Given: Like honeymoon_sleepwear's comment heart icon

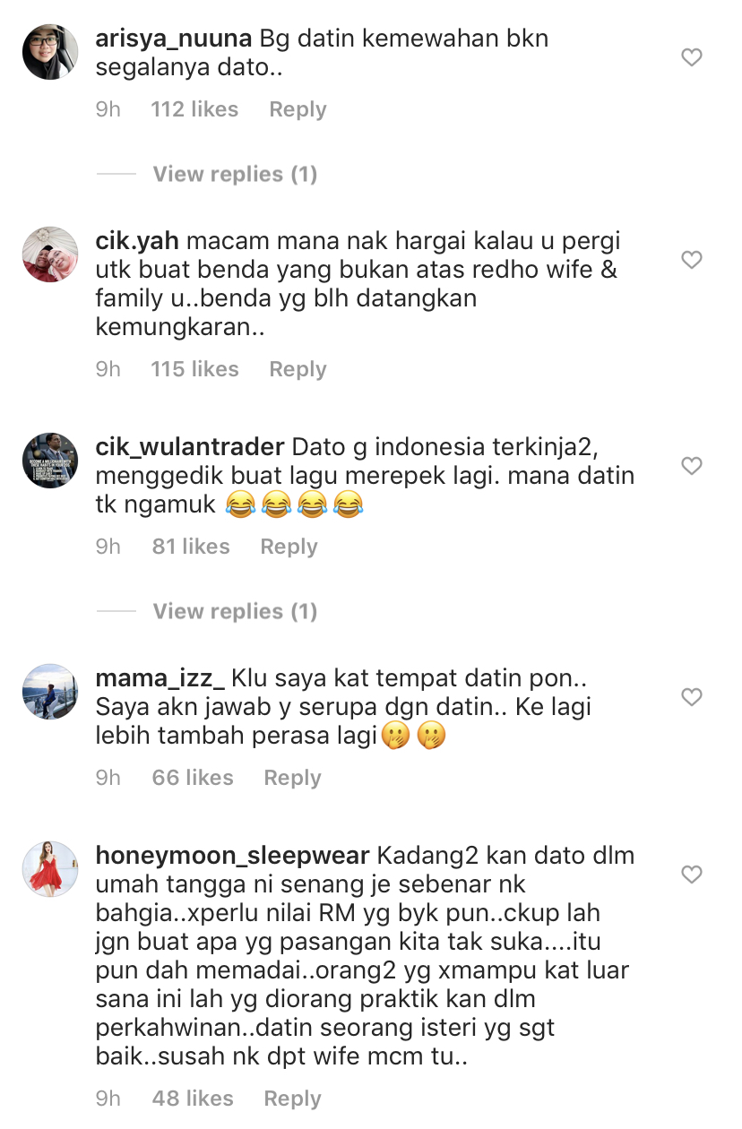Looking at the screenshot, I should click(692, 875).
